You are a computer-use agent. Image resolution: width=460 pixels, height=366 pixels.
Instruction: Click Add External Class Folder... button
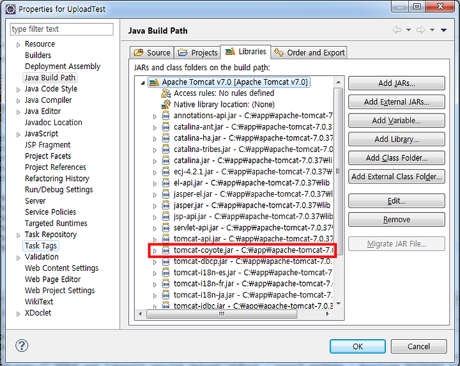(396, 176)
